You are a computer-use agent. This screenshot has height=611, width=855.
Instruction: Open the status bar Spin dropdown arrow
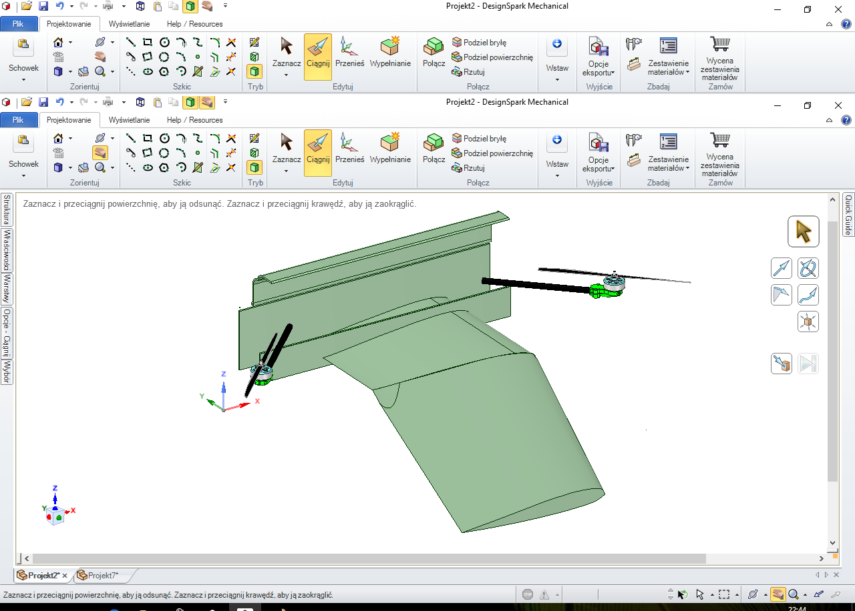764,594
